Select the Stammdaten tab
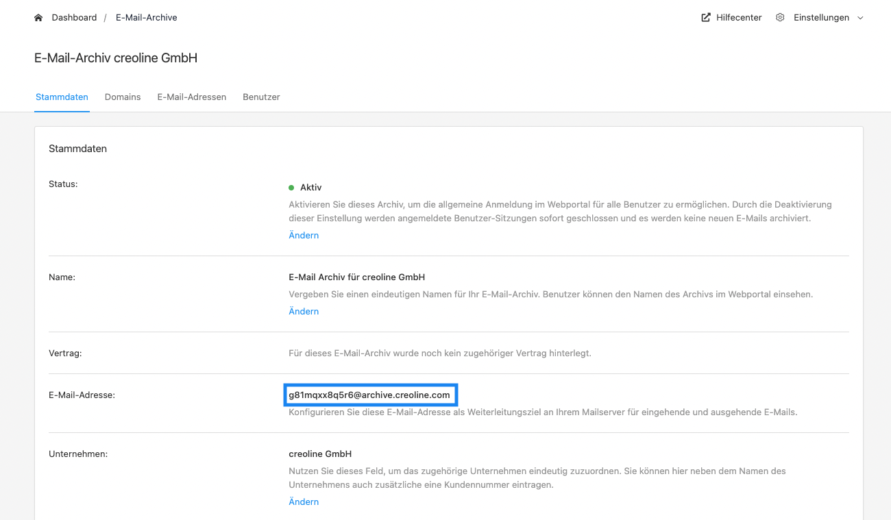891x520 pixels. point(62,97)
